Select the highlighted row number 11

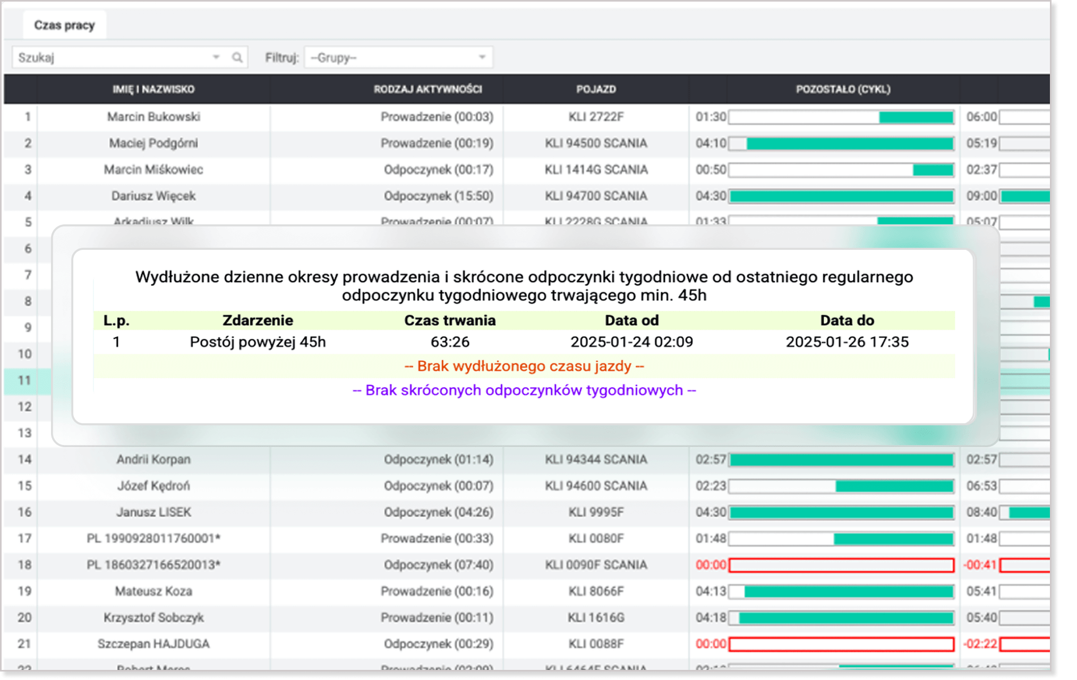[x=24, y=380]
